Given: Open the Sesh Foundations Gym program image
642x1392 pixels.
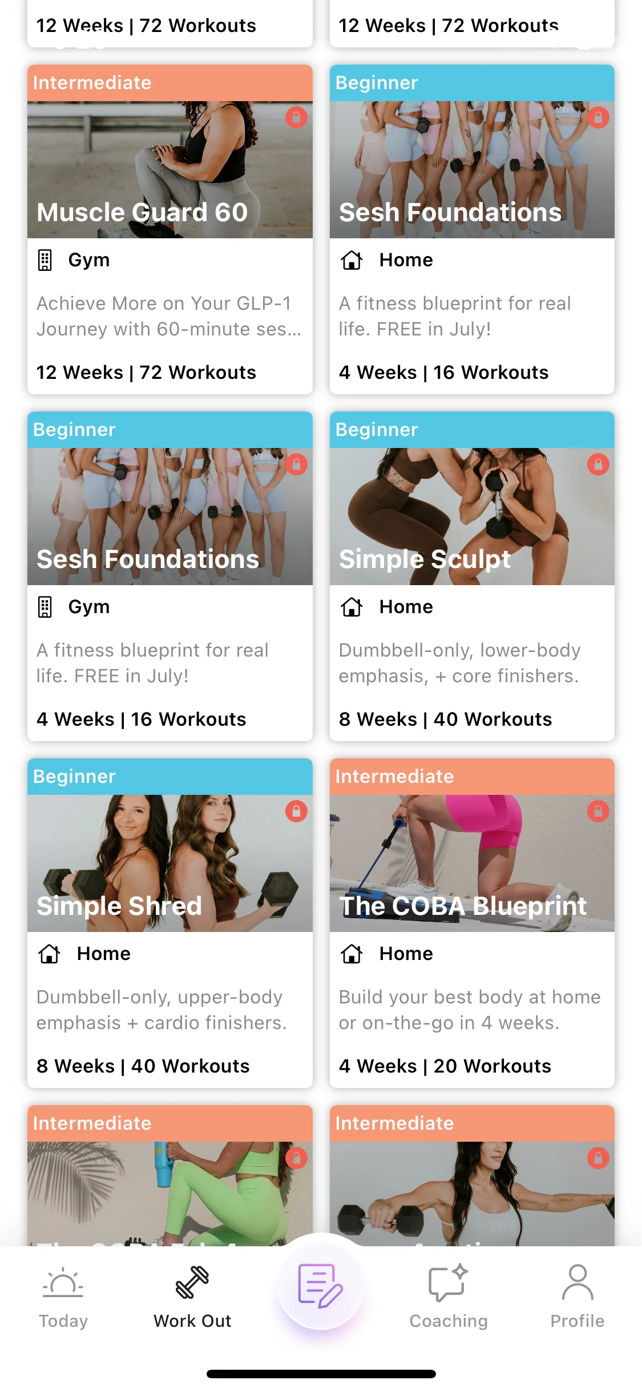Looking at the screenshot, I should (170, 517).
